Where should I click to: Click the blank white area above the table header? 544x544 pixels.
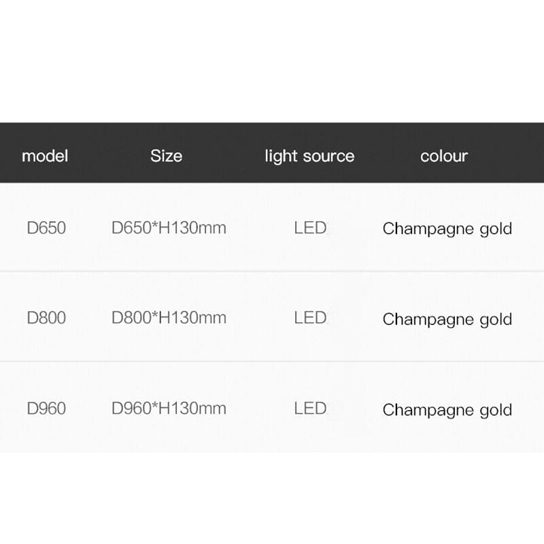click(x=272, y=61)
